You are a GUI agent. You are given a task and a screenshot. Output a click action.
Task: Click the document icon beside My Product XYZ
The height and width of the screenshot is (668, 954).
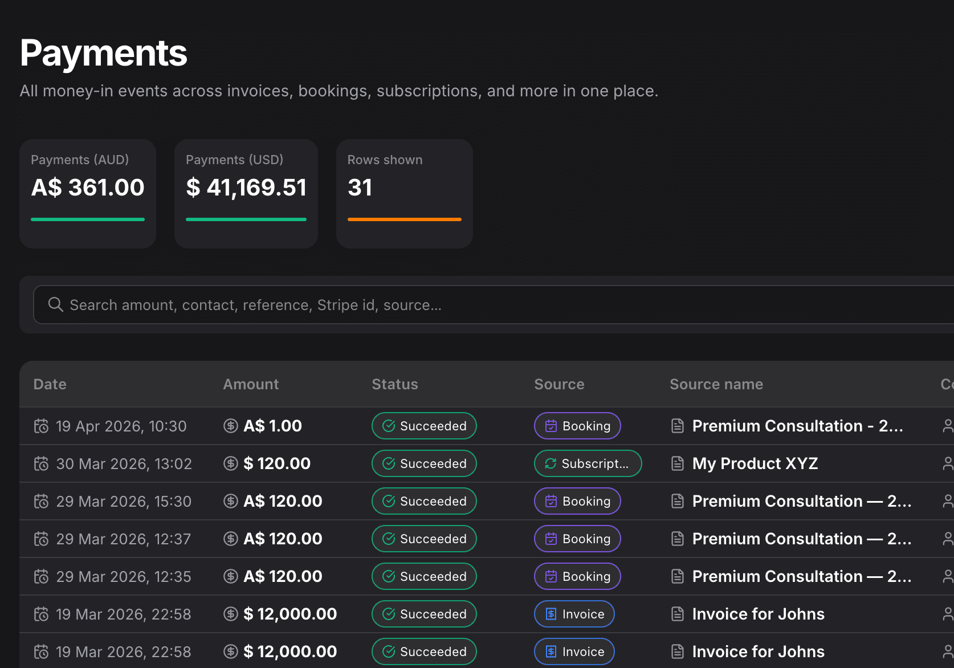(x=677, y=463)
